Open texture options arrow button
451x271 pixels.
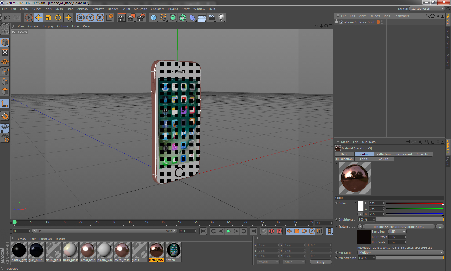click(360, 226)
